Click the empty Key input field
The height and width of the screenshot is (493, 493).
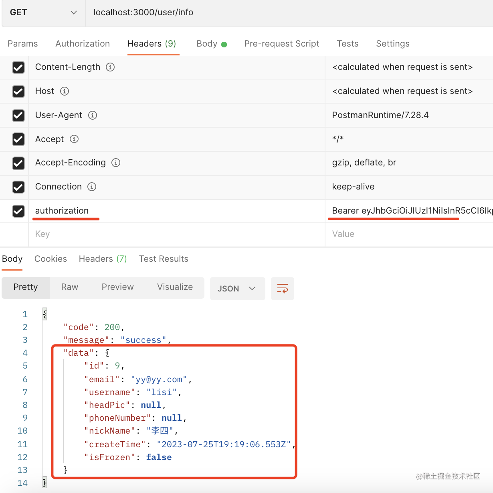pos(176,234)
